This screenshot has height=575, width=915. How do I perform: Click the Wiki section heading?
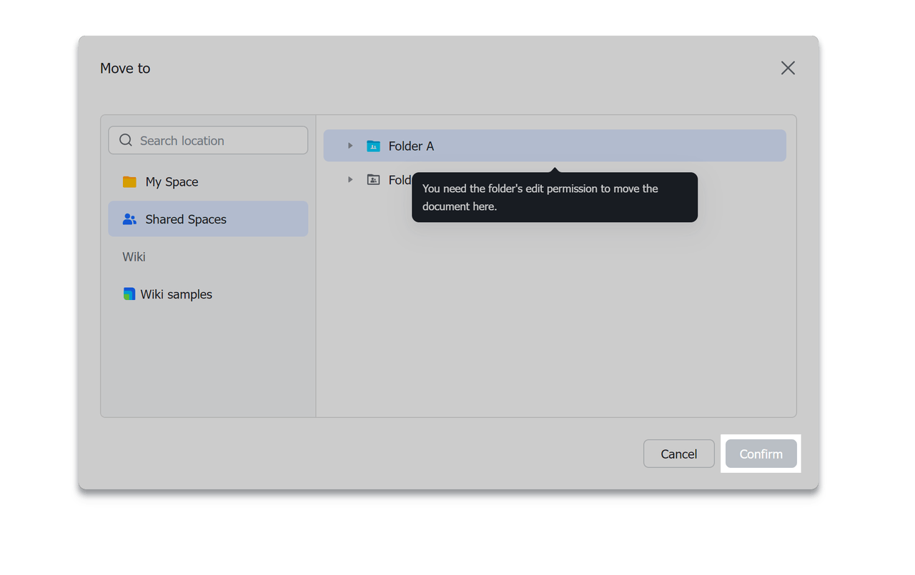[134, 256]
